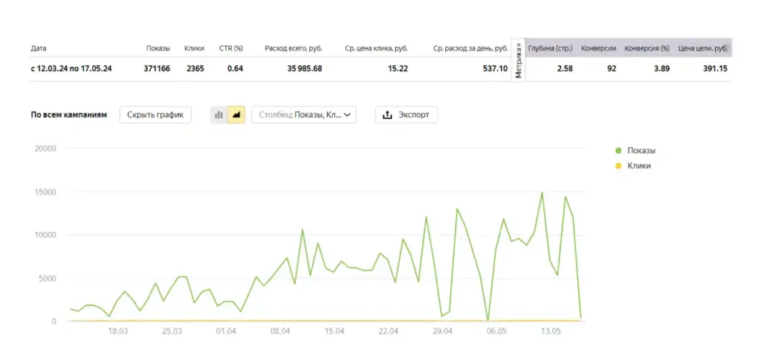Select CTR value 0.64

(235, 68)
